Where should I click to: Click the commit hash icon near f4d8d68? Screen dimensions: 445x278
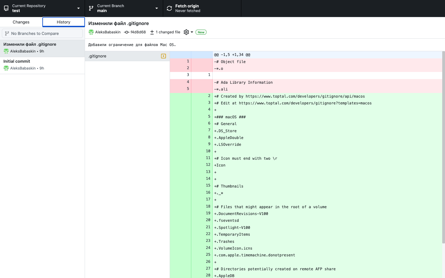[126, 32]
